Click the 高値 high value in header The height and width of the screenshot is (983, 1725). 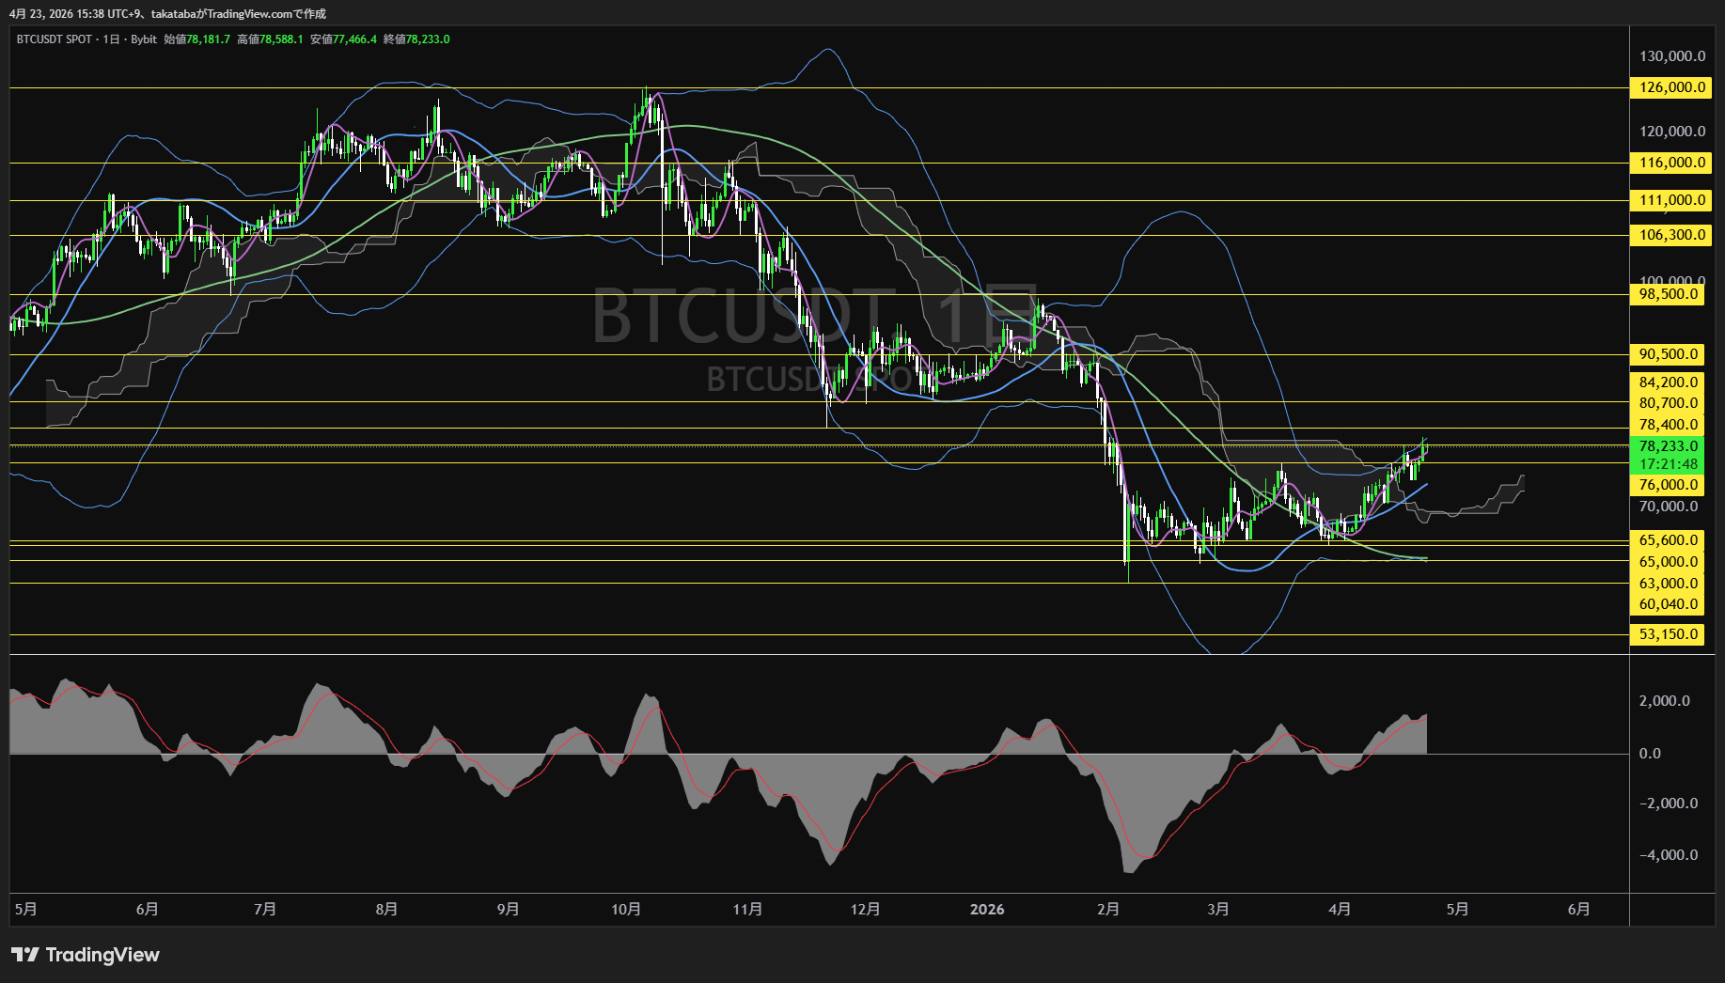281,39
